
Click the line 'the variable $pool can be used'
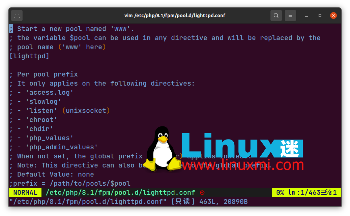pyautogui.click(x=165, y=38)
